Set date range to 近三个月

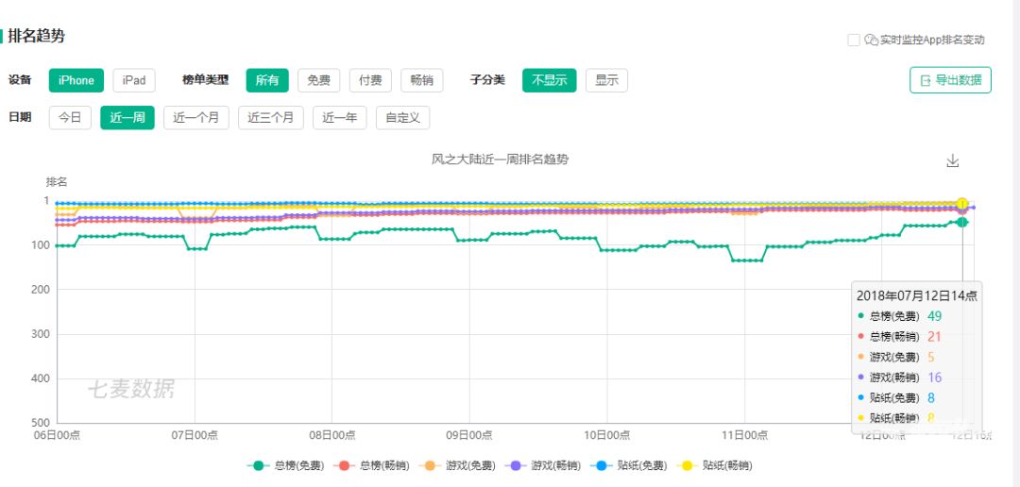[271, 118]
